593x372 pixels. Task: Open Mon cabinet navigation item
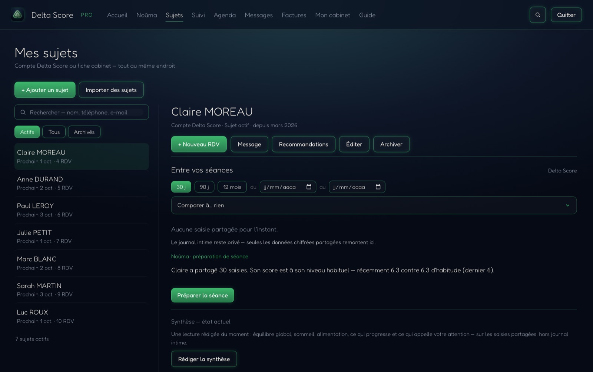click(332, 15)
